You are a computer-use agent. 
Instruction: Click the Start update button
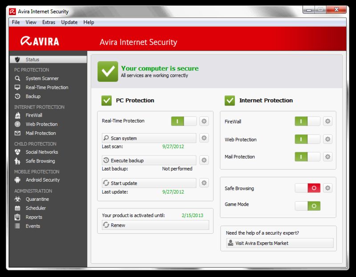pos(149,183)
